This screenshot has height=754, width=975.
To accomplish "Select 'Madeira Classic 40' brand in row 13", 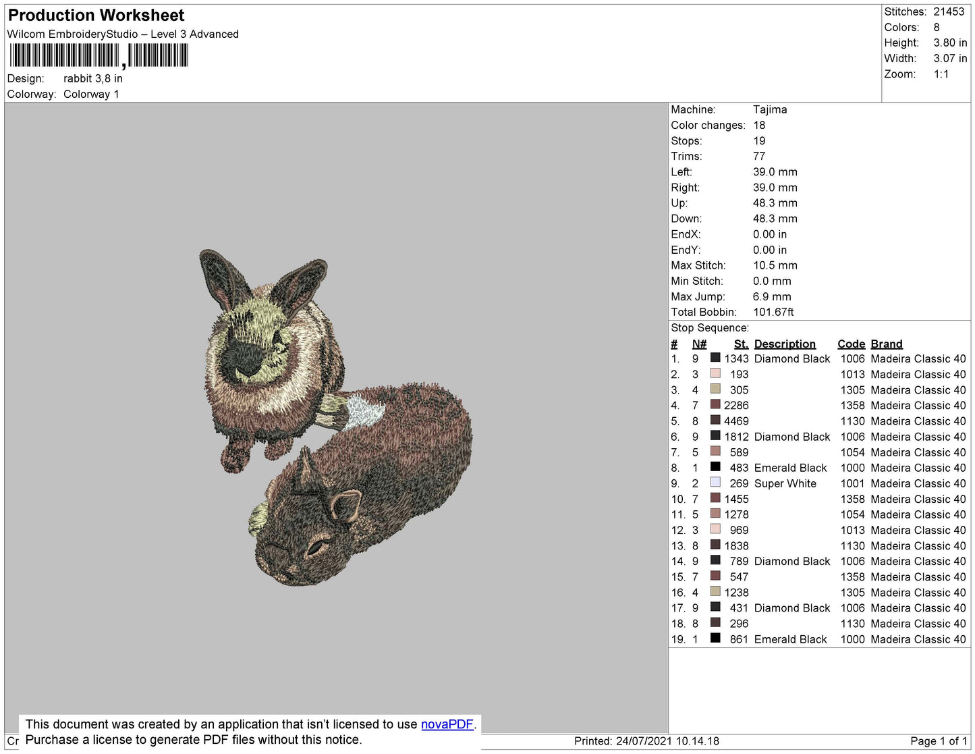I will (x=918, y=545).
